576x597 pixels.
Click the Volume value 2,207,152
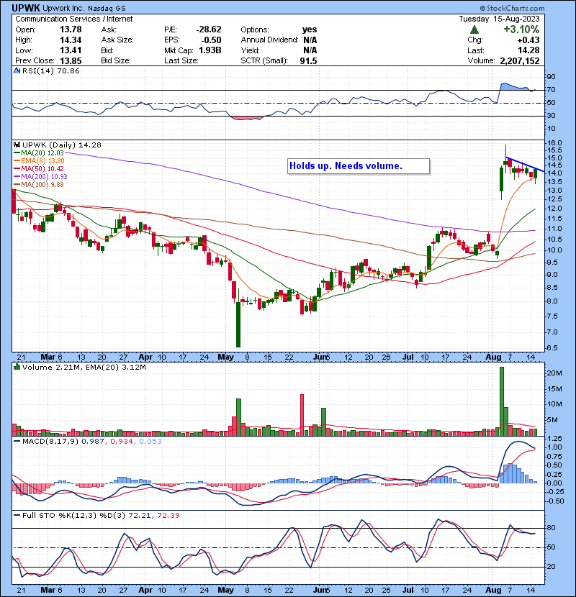(x=519, y=60)
